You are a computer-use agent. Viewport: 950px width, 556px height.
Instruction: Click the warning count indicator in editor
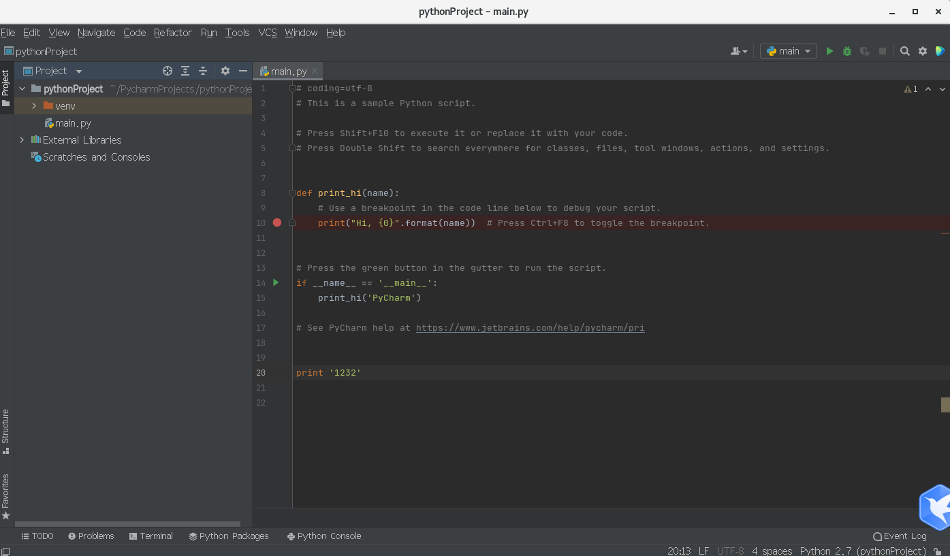(x=911, y=89)
